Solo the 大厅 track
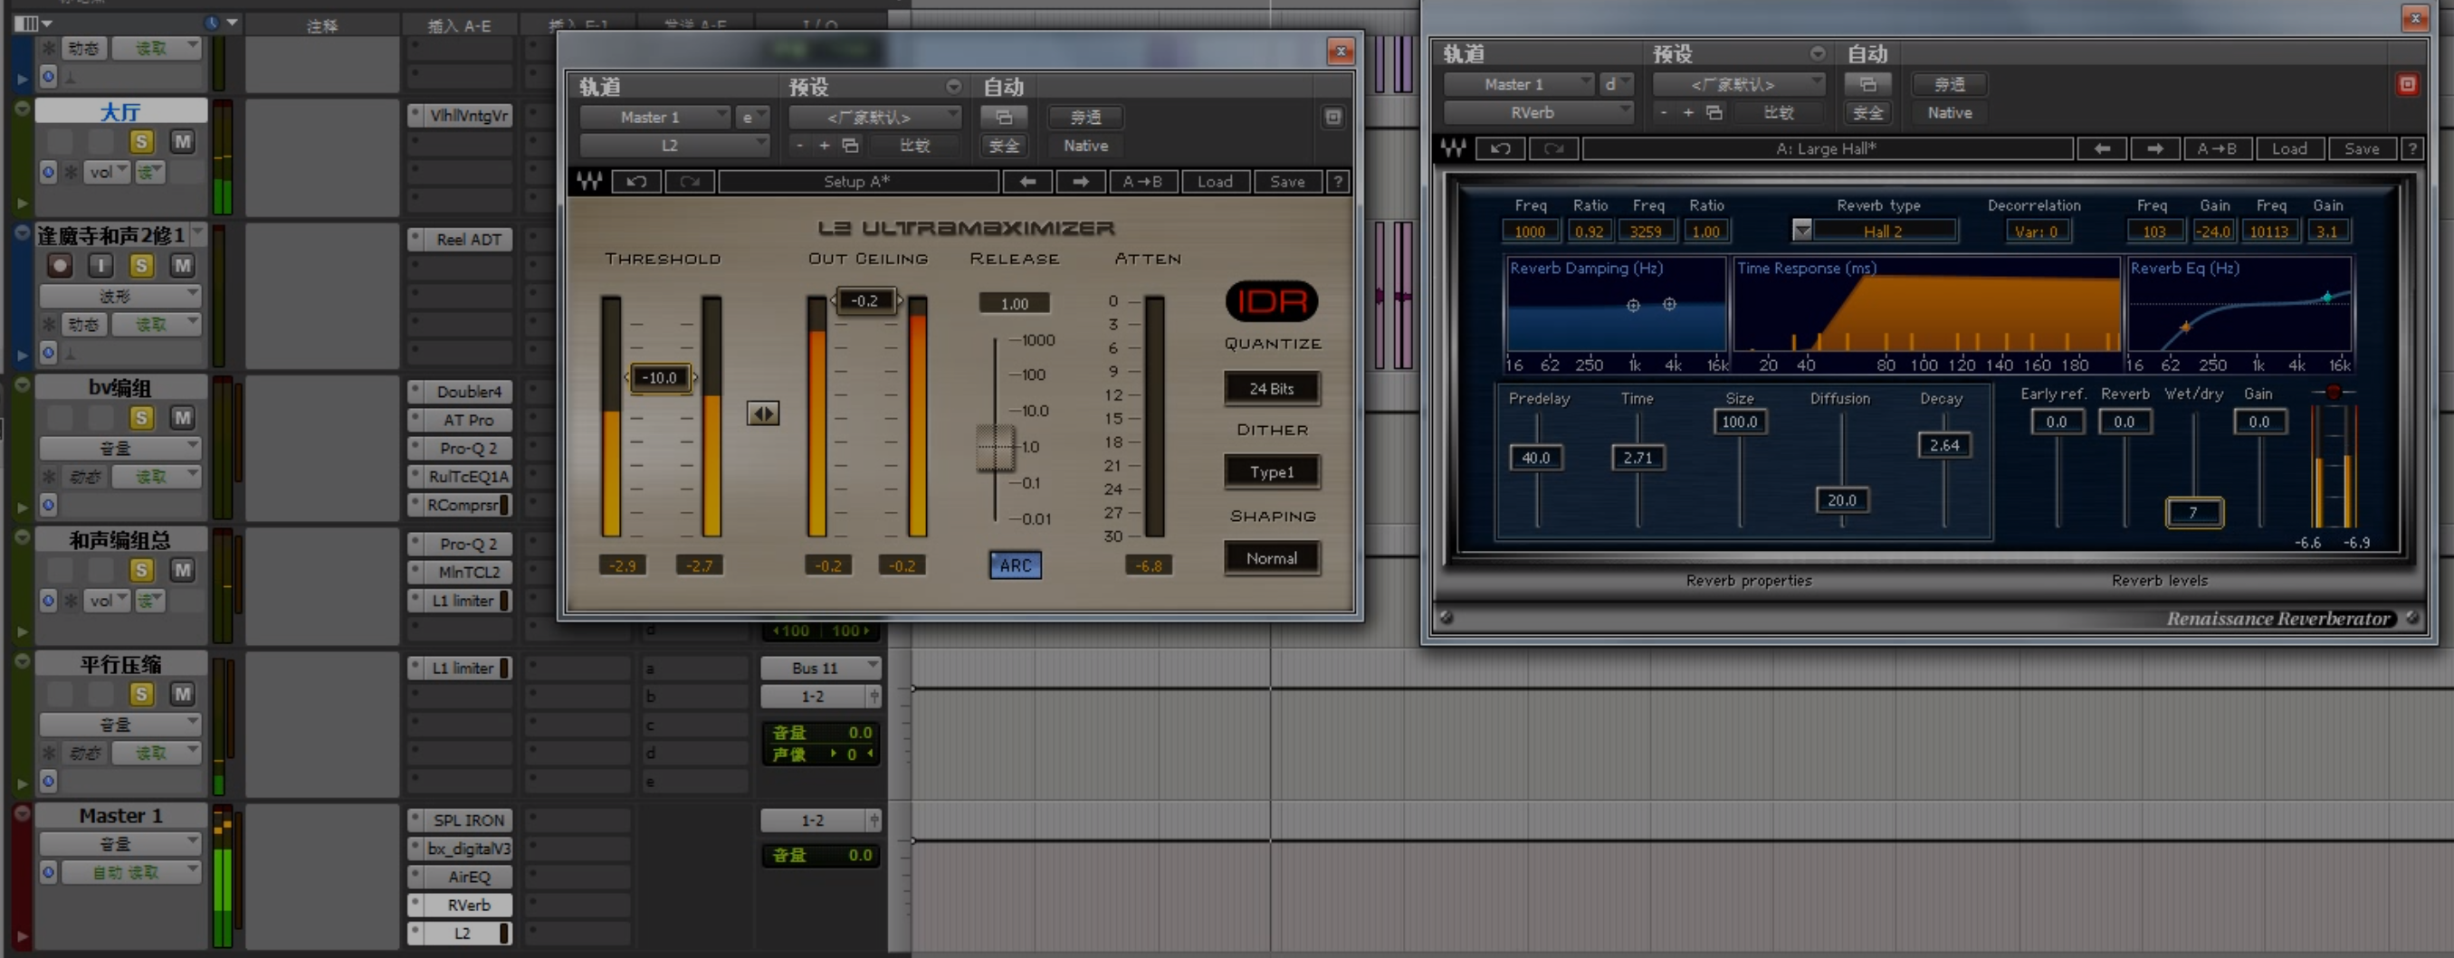This screenshot has width=2454, height=958. (141, 142)
